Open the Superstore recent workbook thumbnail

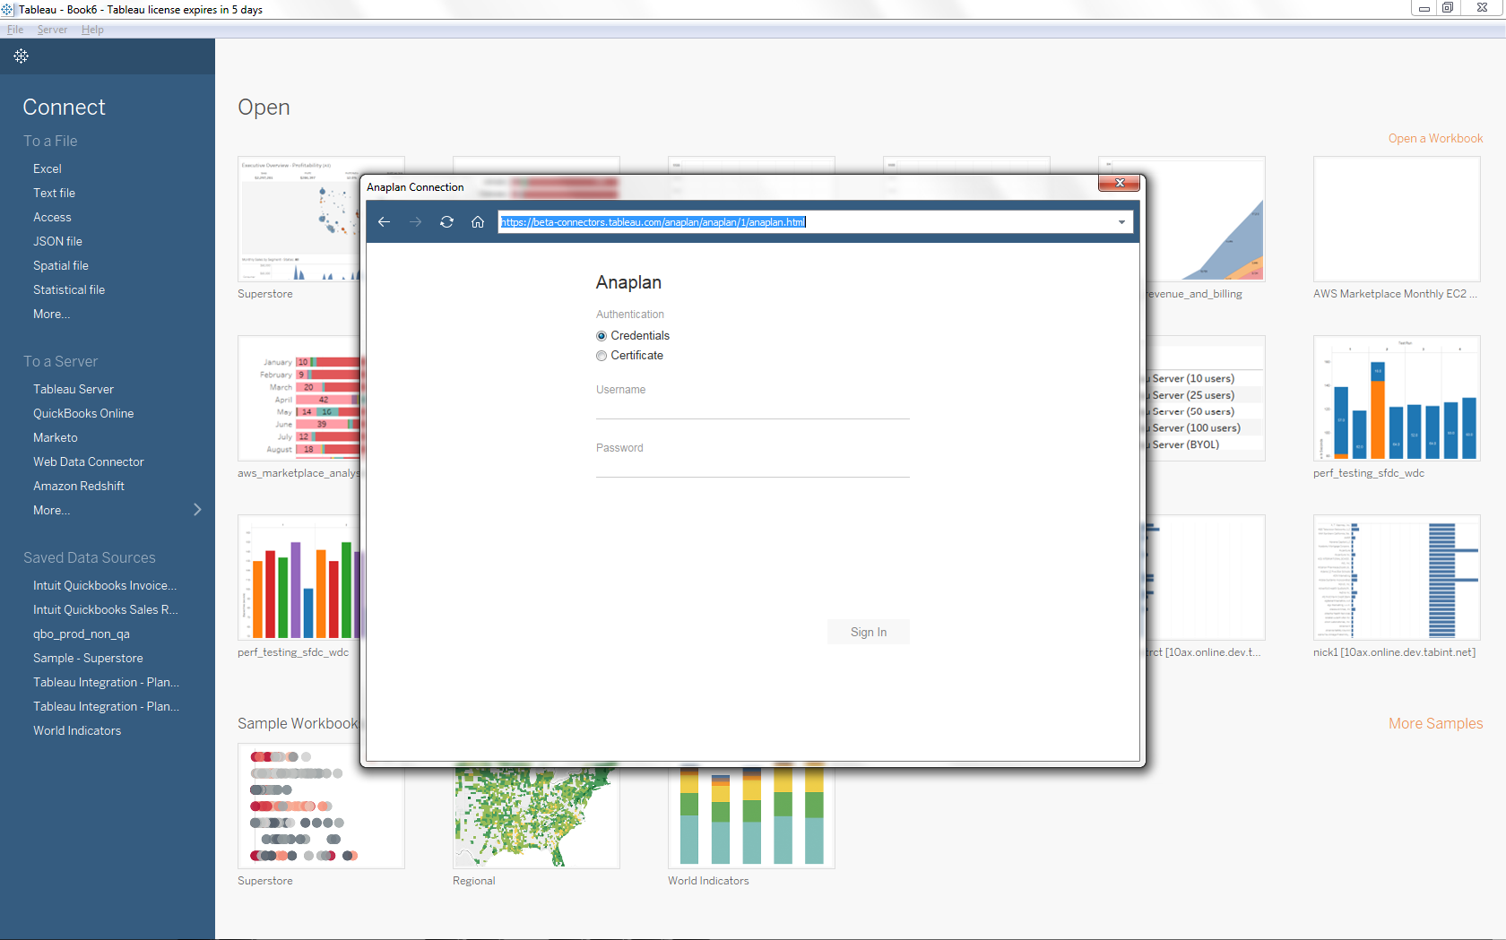[299, 219]
